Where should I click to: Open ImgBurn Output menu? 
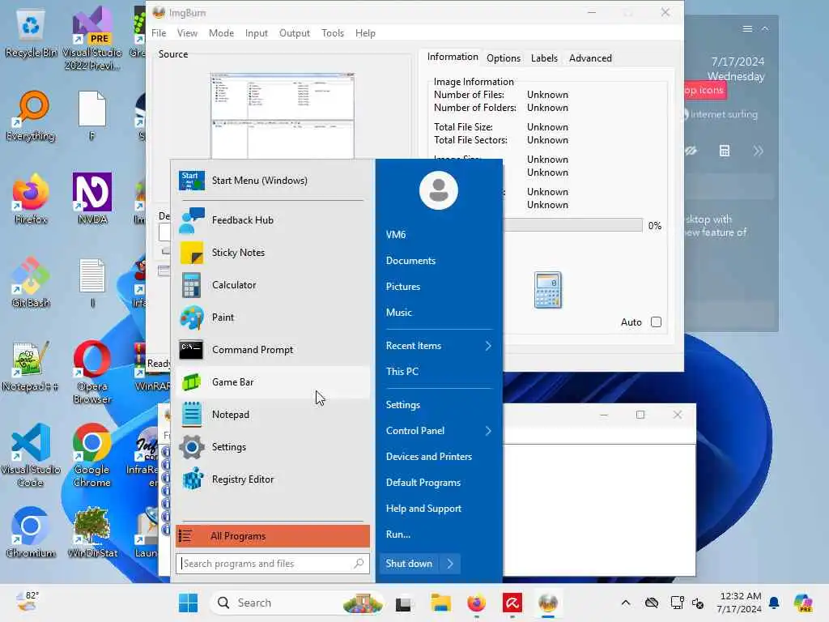[x=295, y=32]
